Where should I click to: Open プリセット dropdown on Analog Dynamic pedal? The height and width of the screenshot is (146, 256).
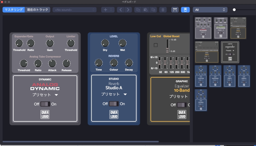click(45, 95)
